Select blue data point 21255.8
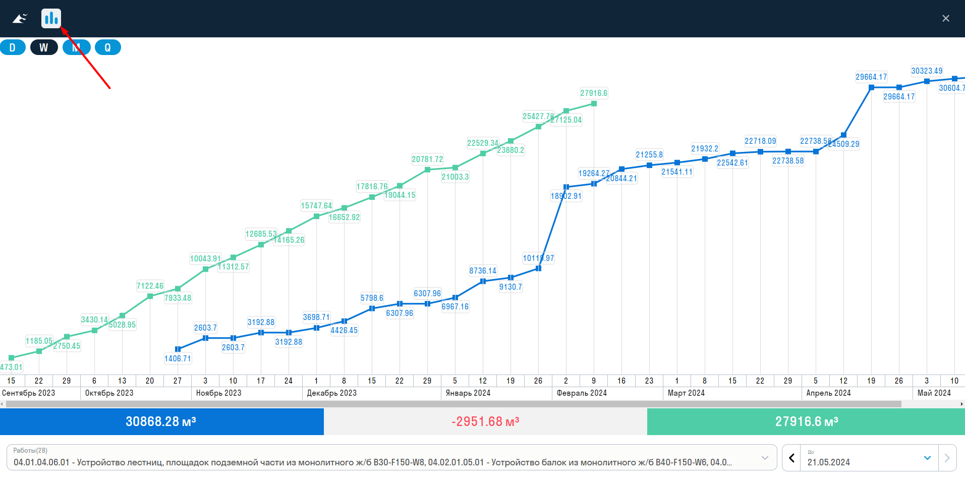 pyautogui.click(x=649, y=165)
